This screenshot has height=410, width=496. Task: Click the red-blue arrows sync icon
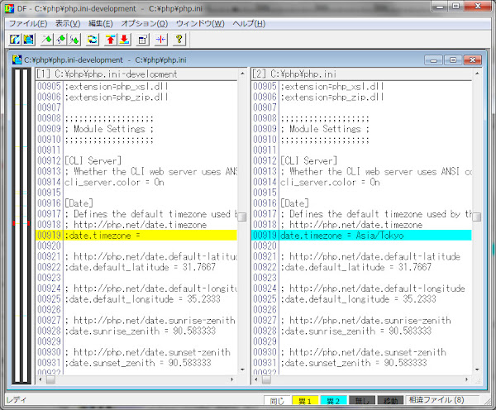point(160,40)
